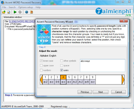Click the Cancel button
This screenshot has width=134, height=109.
(x=118, y=92)
